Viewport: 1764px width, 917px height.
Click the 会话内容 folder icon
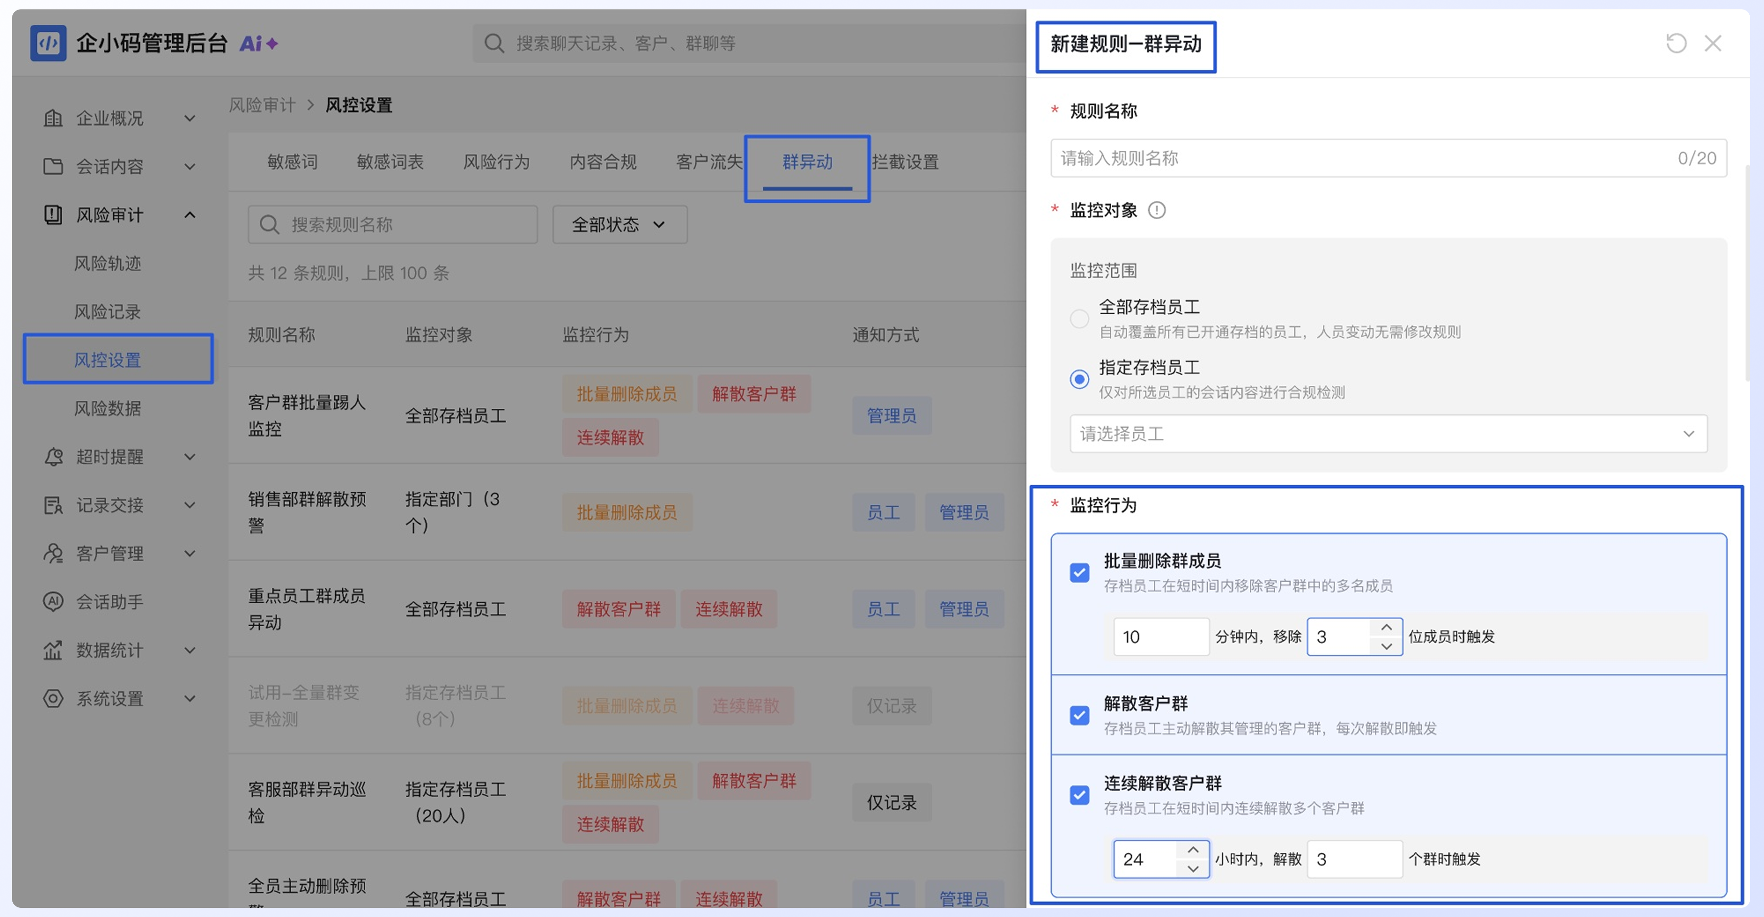[x=53, y=166]
